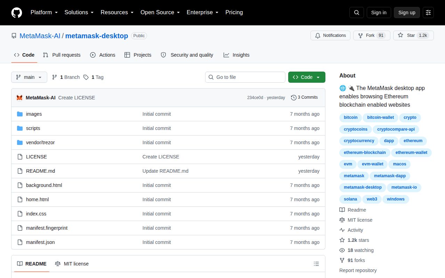The image size is (445, 278).
Task: Click the GitHub logo icon
Action: click(x=17, y=13)
